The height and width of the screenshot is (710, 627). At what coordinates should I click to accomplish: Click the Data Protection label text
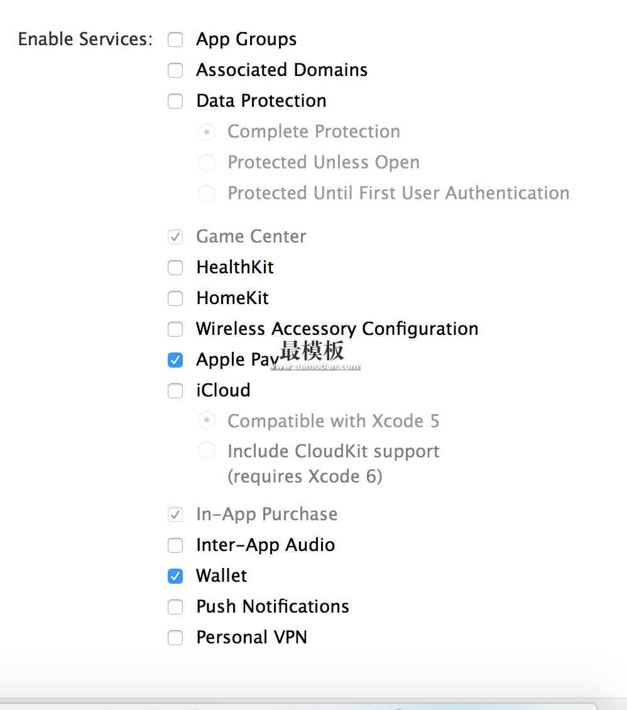261,101
